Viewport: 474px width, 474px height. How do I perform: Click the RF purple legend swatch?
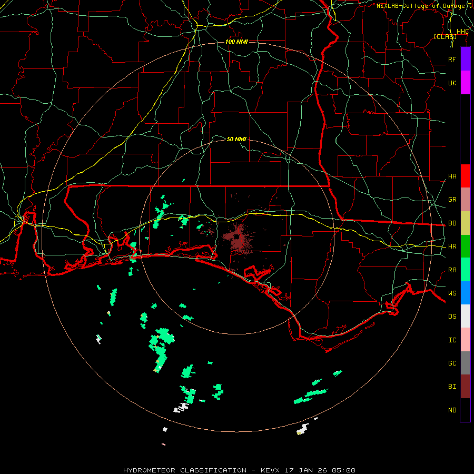[465, 59]
